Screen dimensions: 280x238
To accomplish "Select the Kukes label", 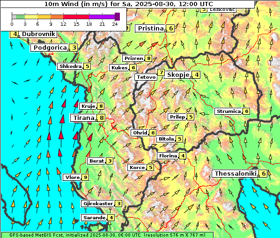I will (119, 68).
